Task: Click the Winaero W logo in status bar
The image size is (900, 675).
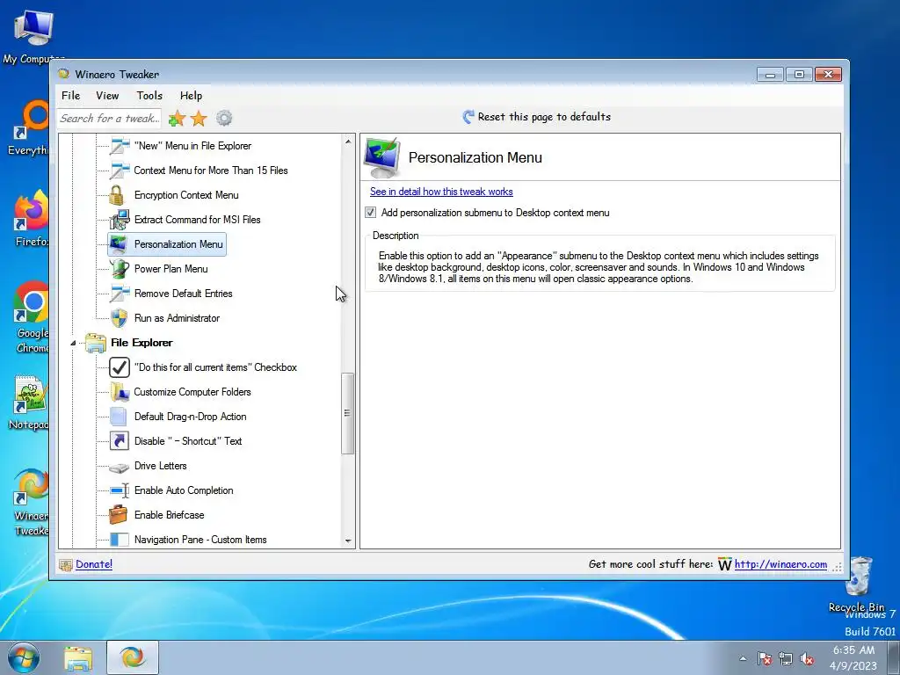Action: pos(724,565)
